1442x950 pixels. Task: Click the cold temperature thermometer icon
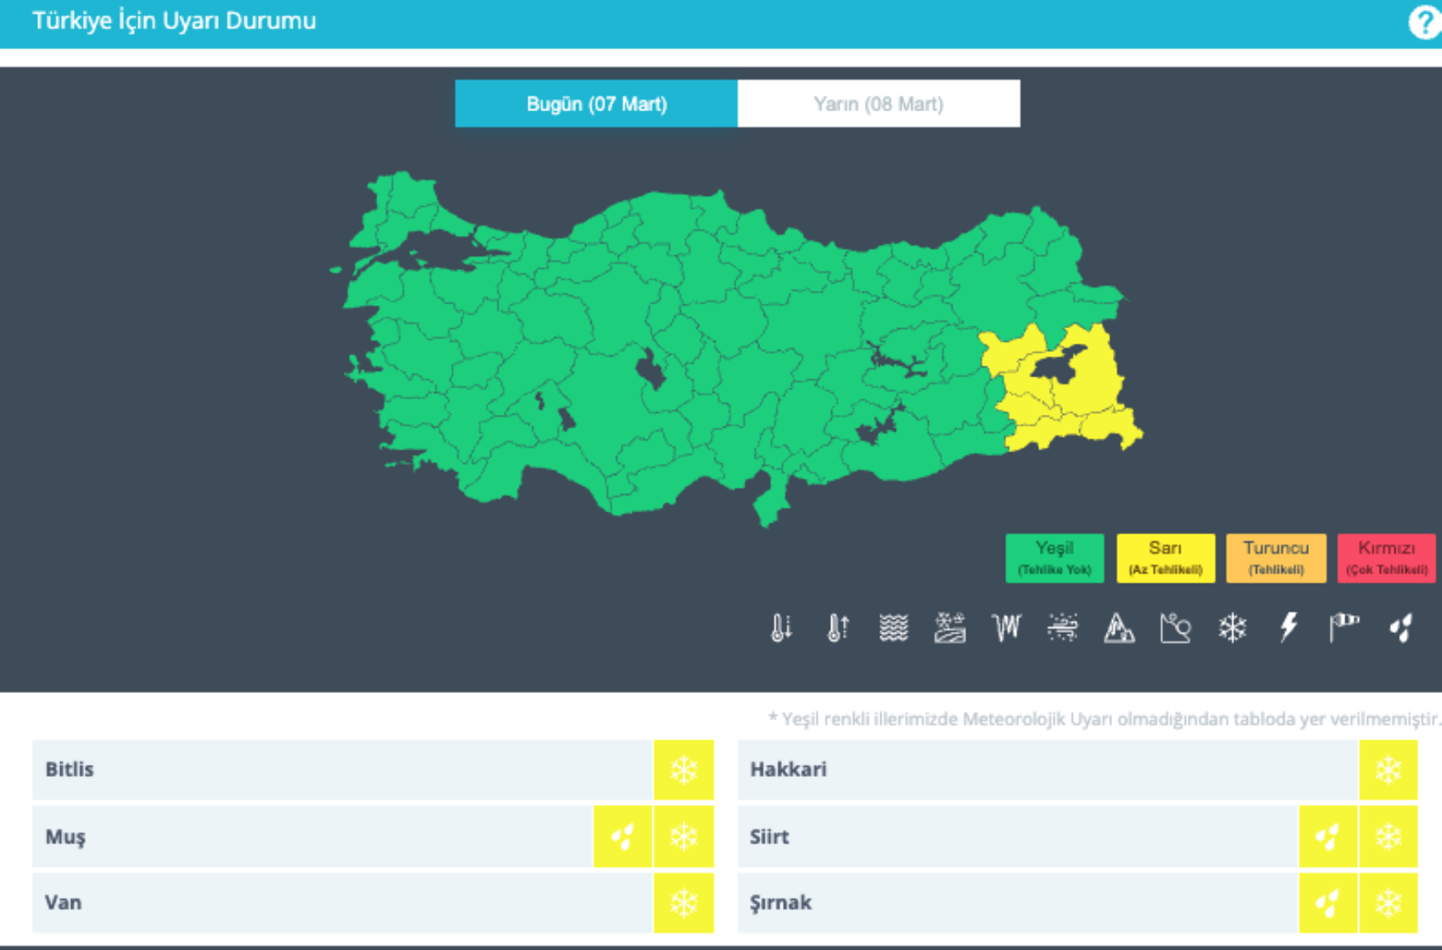781,629
